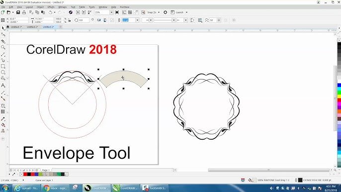Toggle lock ratio padlock
The height and width of the screenshot is (192, 341).
[x=70, y=20]
